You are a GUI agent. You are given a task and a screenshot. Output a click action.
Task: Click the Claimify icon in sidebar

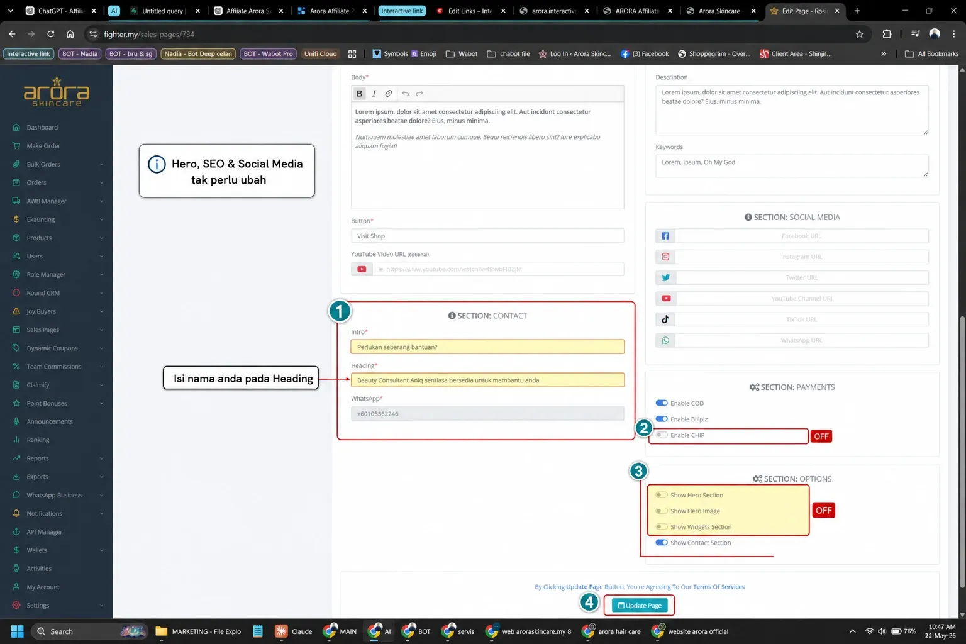pos(16,385)
